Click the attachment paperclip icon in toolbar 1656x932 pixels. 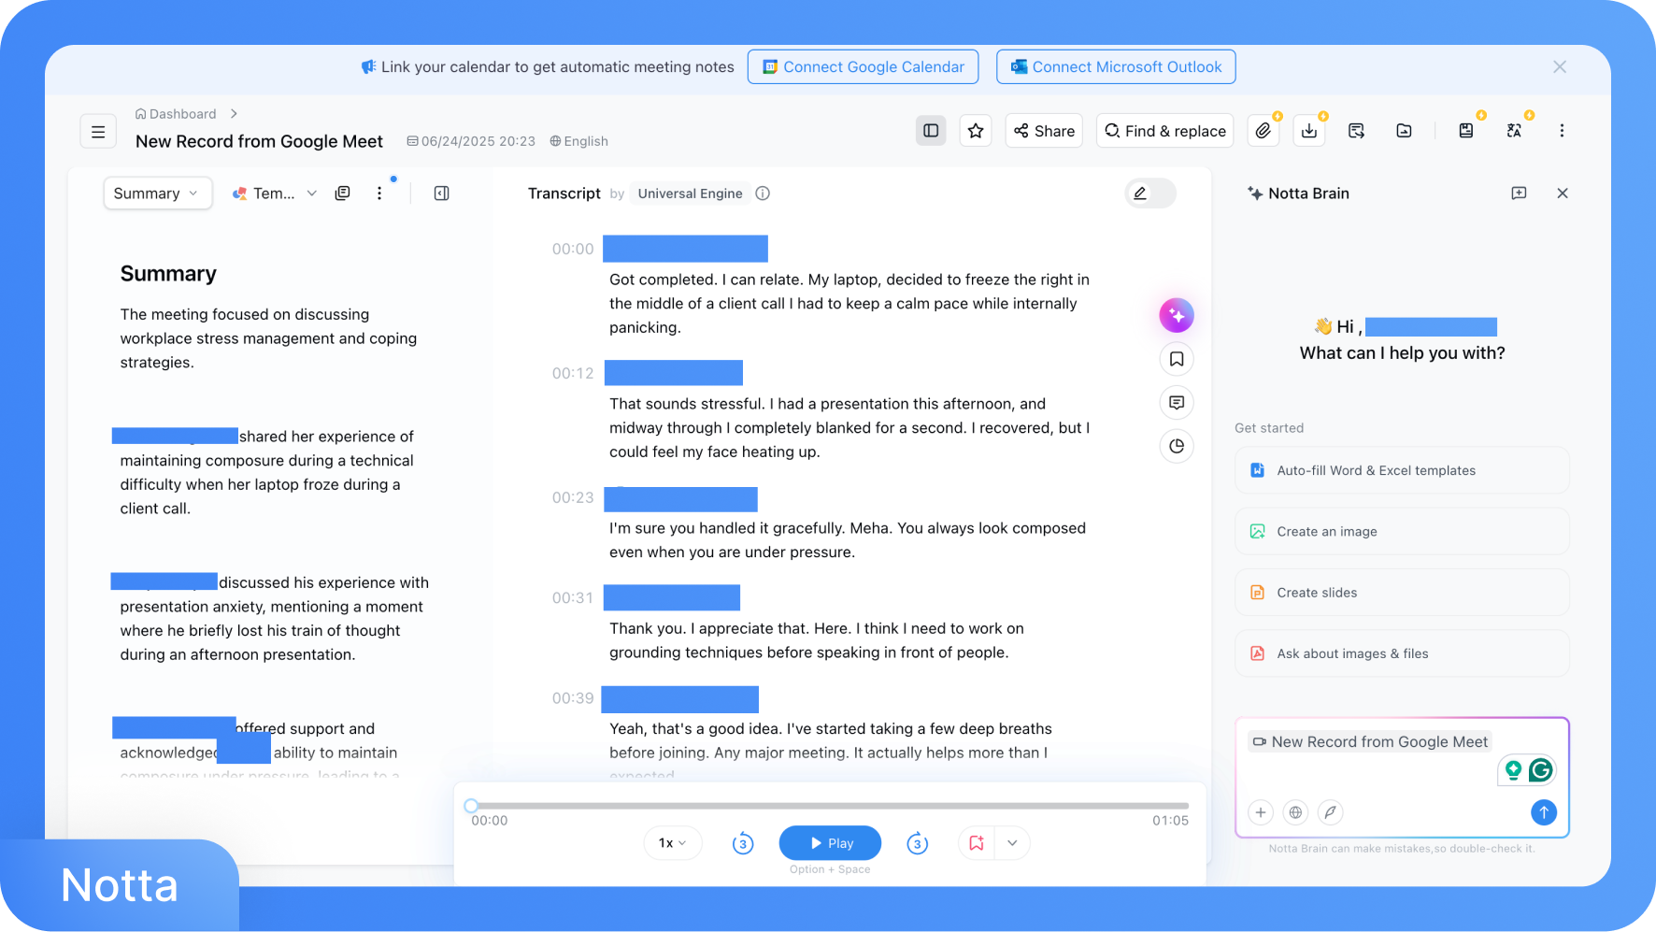pyautogui.click(x=1263, y=130)
